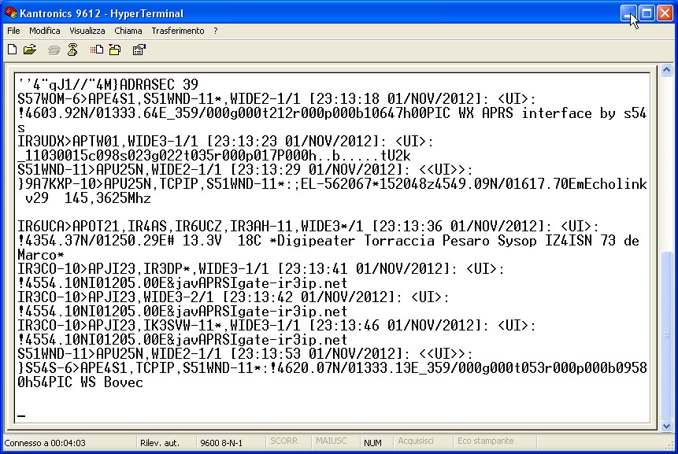The height and width of the screenshot is (454, 678).
Task: Click '9600 8-N-1' status bar entry
Action: (221, 443)
